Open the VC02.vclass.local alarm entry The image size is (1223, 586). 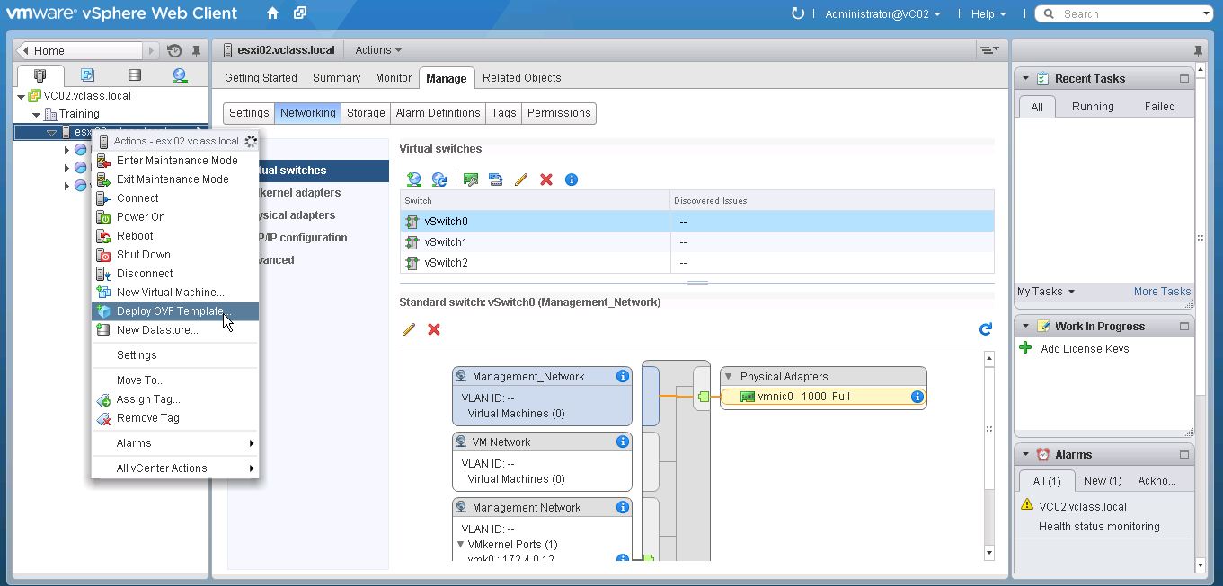point(1082,506)
